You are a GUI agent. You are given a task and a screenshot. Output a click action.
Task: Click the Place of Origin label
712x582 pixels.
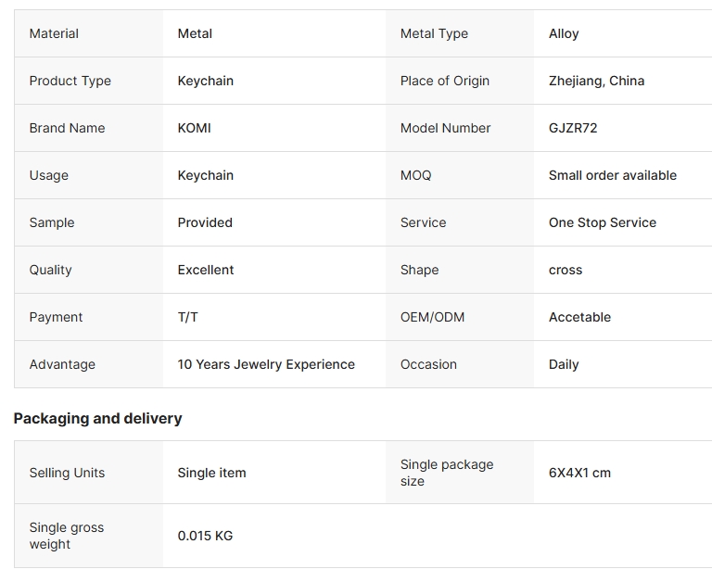445,81
